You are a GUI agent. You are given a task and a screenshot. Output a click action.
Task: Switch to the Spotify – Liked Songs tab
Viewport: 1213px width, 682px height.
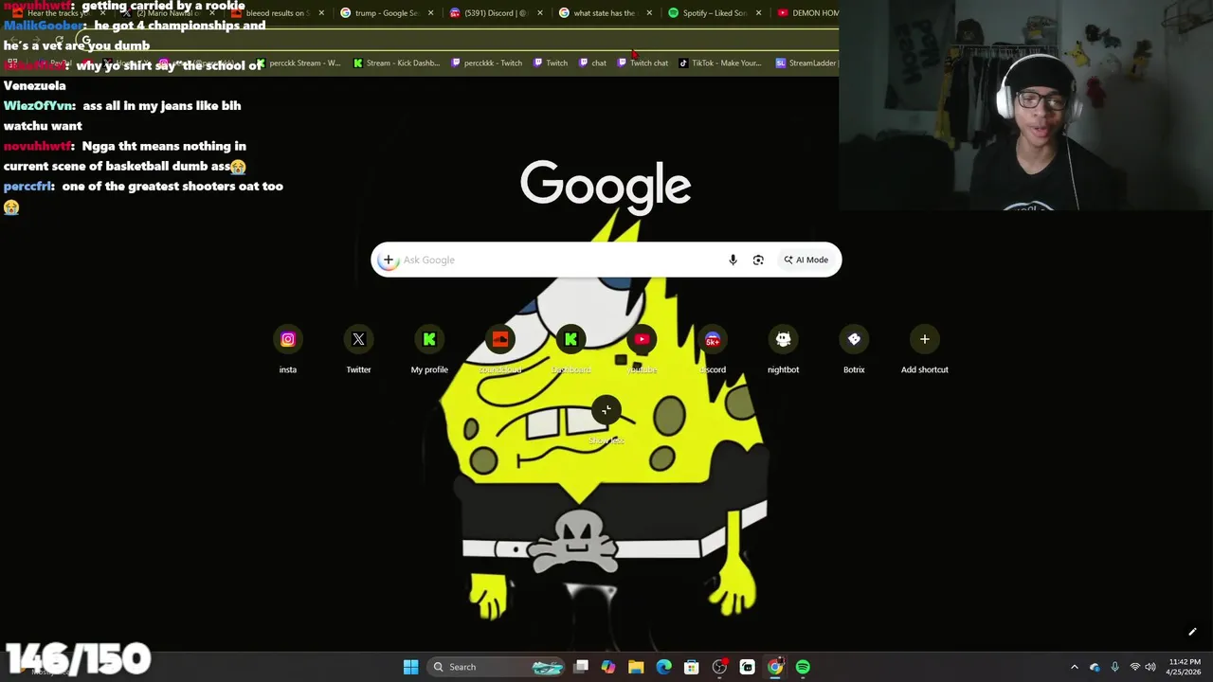pyautogui.click(x=714, y=13)
